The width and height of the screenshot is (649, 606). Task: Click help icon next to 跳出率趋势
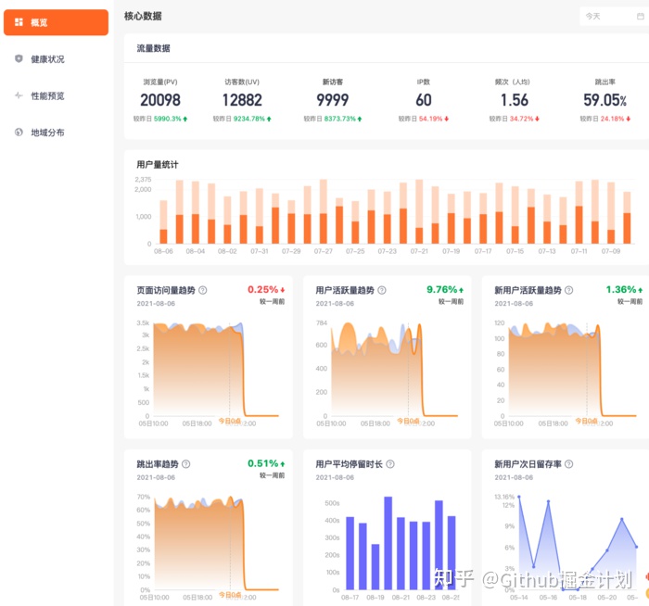click(186, 464)
